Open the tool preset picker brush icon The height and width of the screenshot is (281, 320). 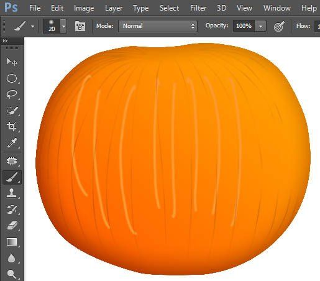(20, 26)
